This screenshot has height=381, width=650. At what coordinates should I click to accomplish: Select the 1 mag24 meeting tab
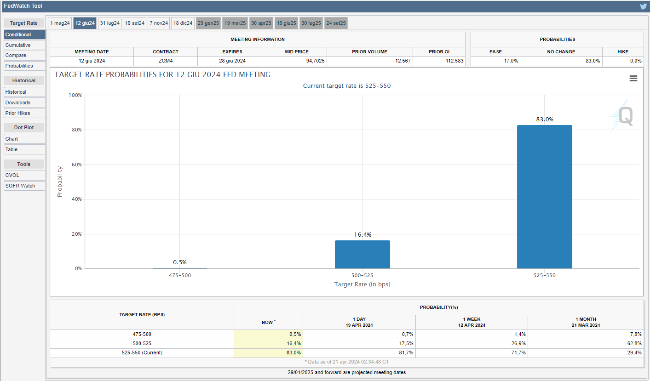pyautogui.click(x=60, y=23)
